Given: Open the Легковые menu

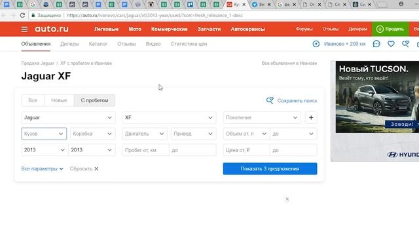Looking at the screenshot, I should tap(106, 29).
